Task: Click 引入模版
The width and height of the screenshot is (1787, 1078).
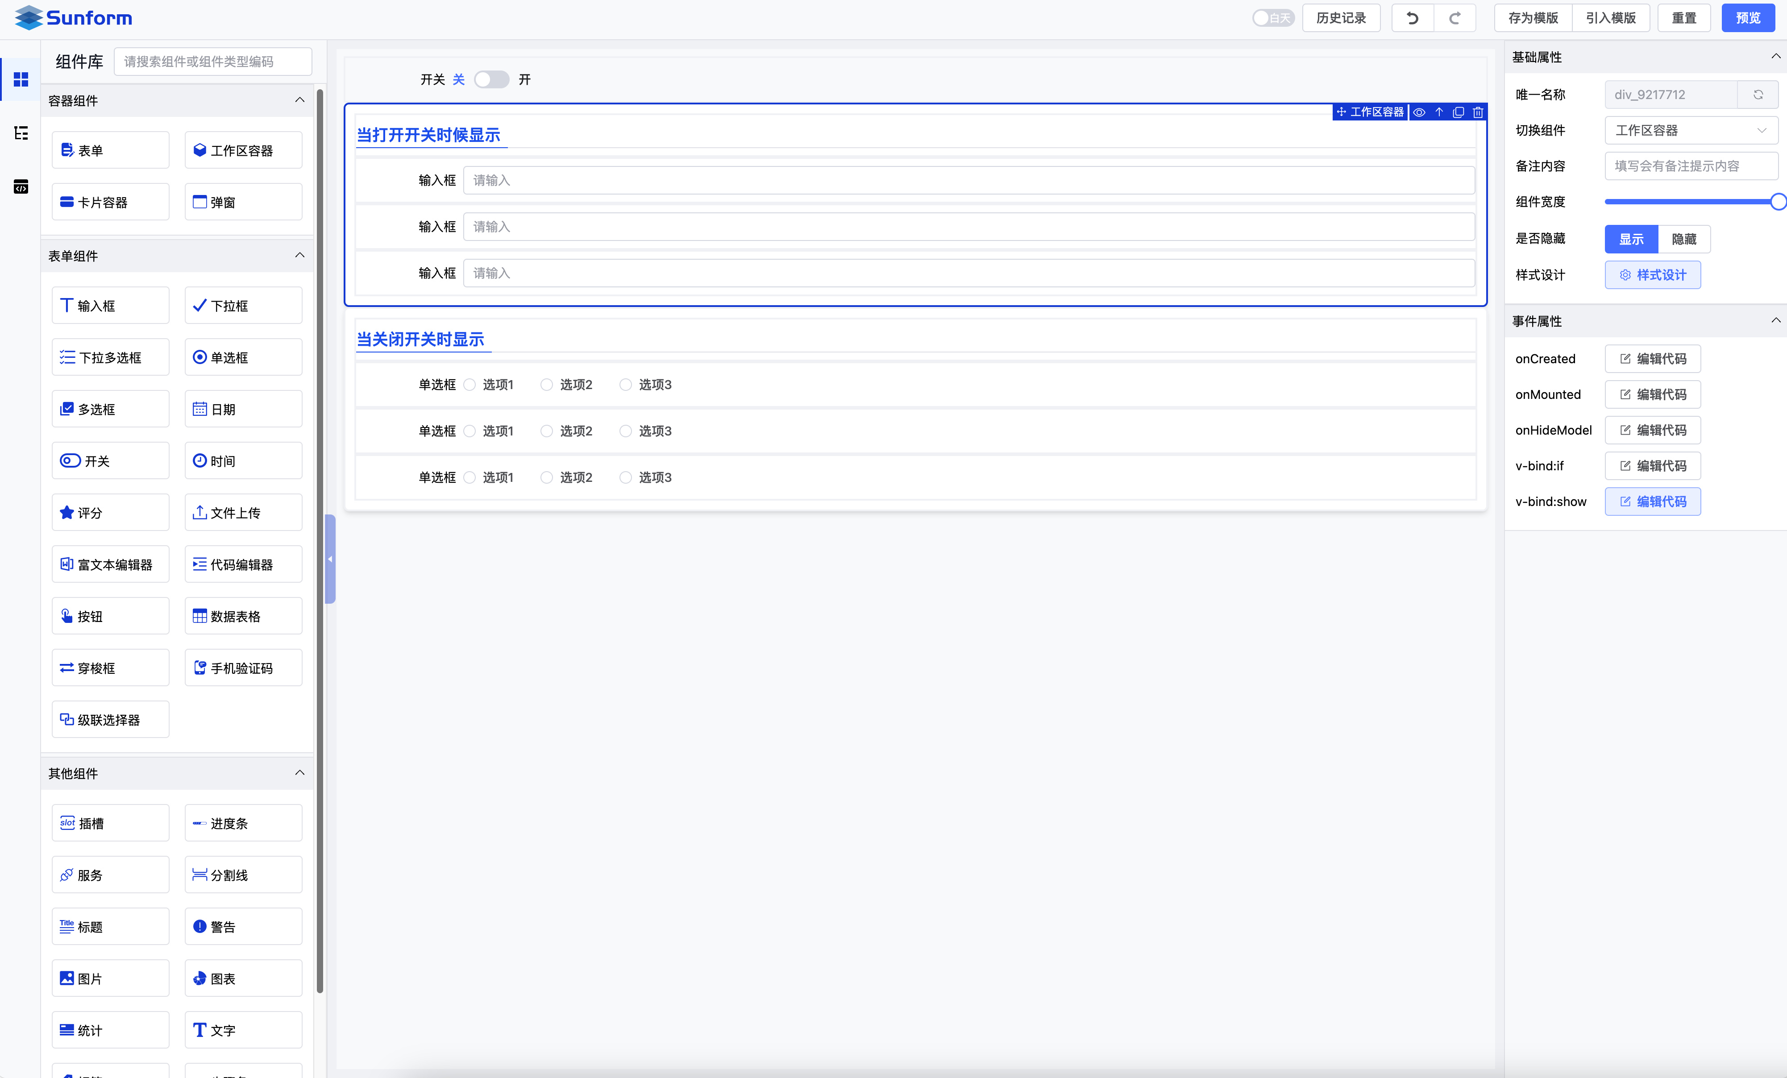Action: coord(1611,18)
